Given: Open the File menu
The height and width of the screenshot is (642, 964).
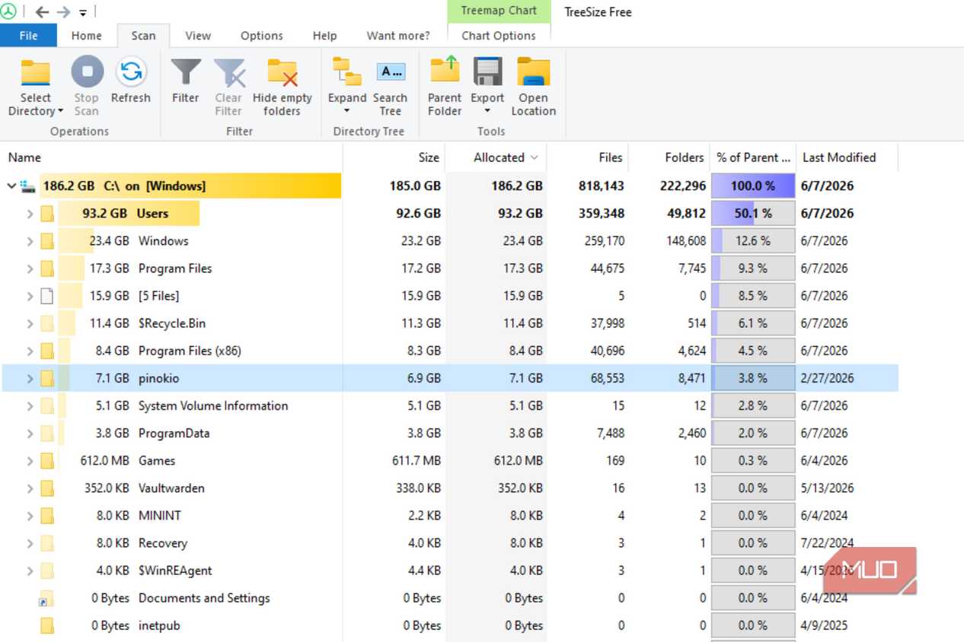Looking at the screenshot, I should [x=28, y=36].
